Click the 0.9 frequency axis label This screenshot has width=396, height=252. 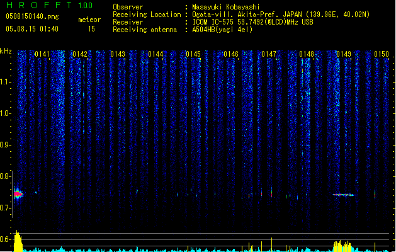tap(5, 144)
